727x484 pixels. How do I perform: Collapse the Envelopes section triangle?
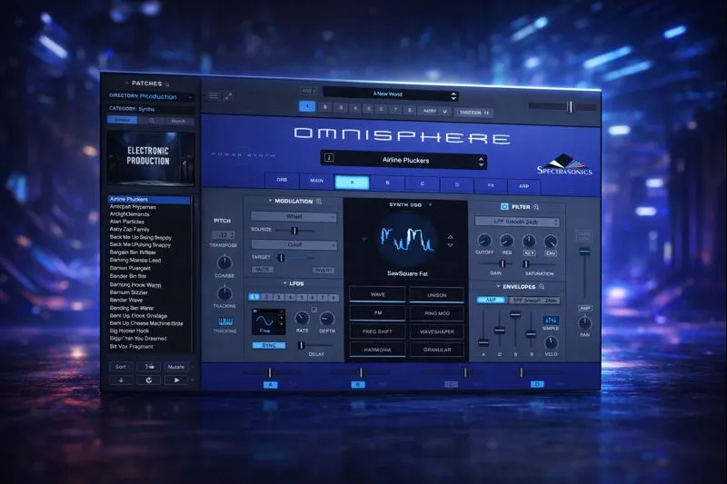click(498, 286)
